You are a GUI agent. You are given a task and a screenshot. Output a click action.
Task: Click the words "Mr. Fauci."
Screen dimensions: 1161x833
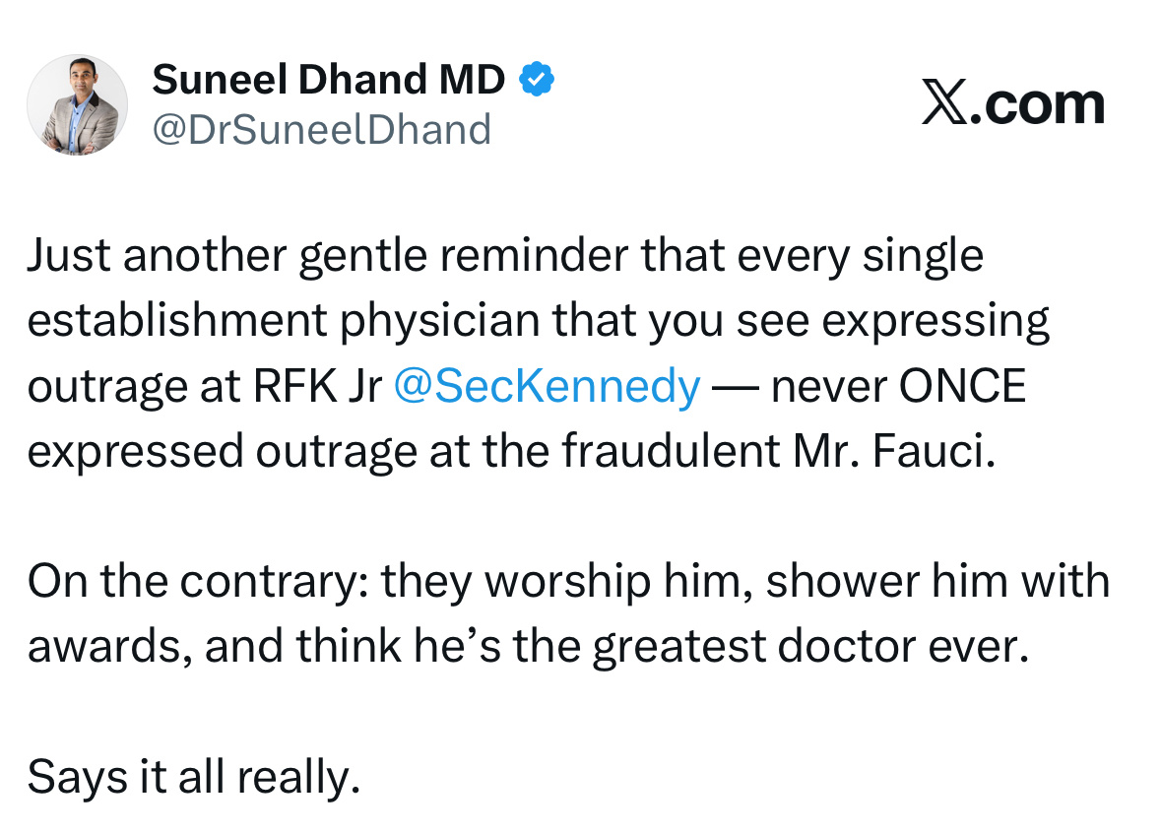coord(894,451)
